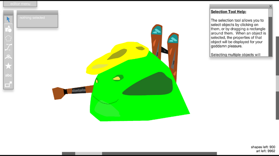Image resolution: width=279 pixels, height=156 pixels.
Task: Click the light vertical scrollbar thumb on right edge
Action: coord(277,83)
